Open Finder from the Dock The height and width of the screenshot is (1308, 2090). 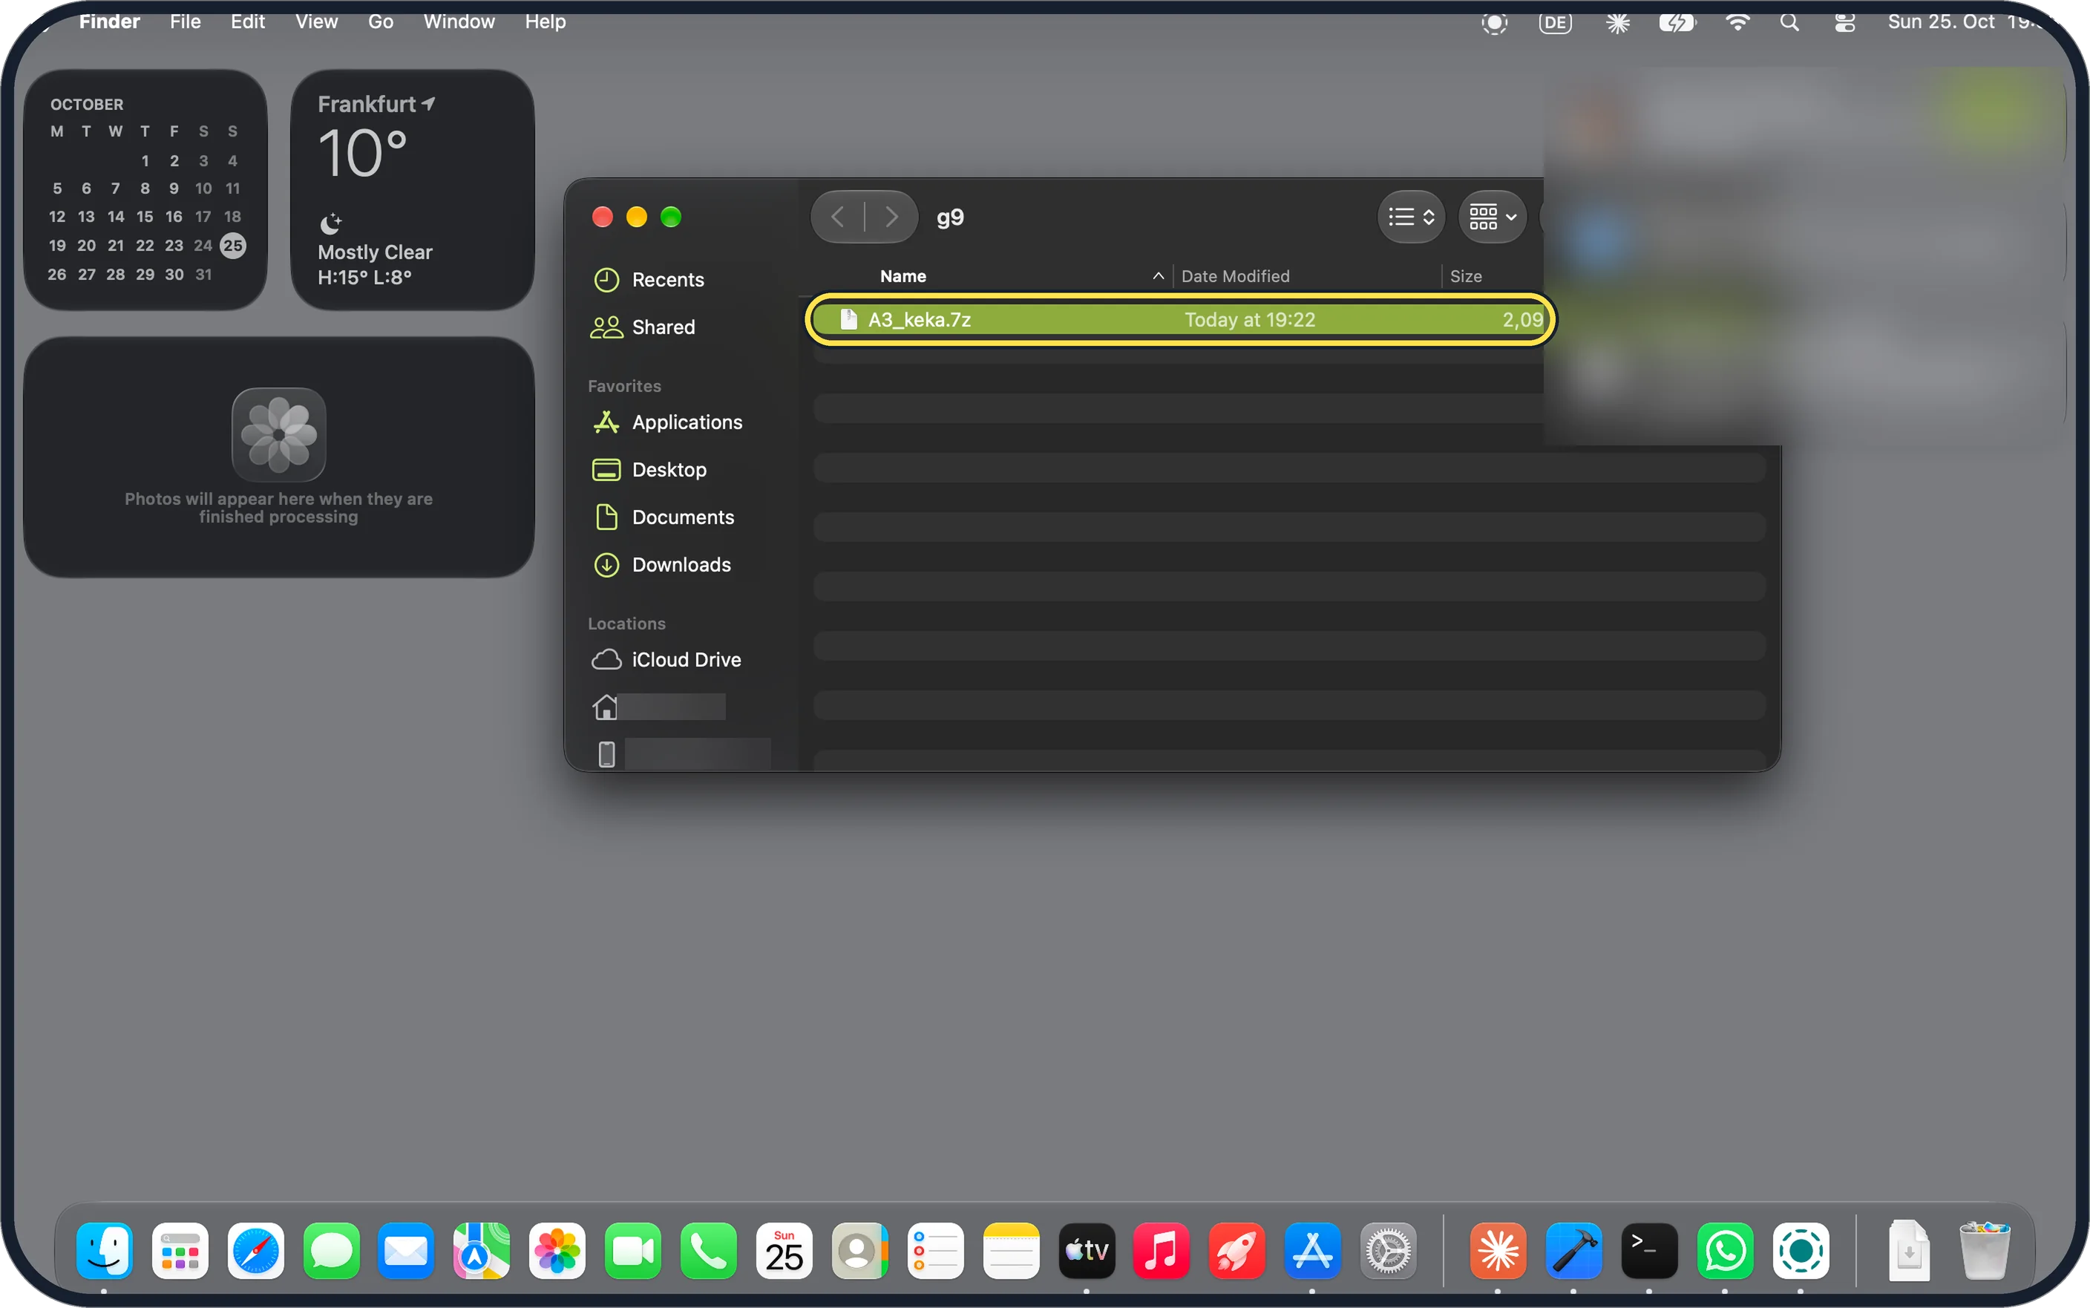[x=105, y=1250]
